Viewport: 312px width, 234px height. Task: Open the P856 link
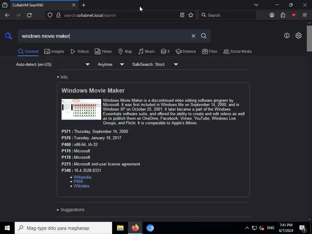pyautogui.click(x=78, y=182)
